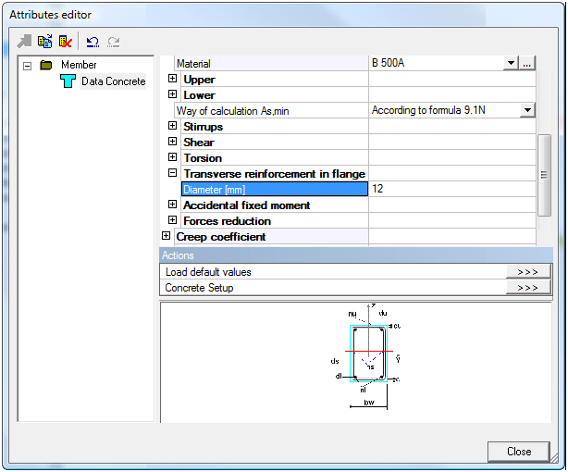The width and height of the screenshot is (568, 472).
Task: Click the Load default values >>> button
Action: [527, 272]
